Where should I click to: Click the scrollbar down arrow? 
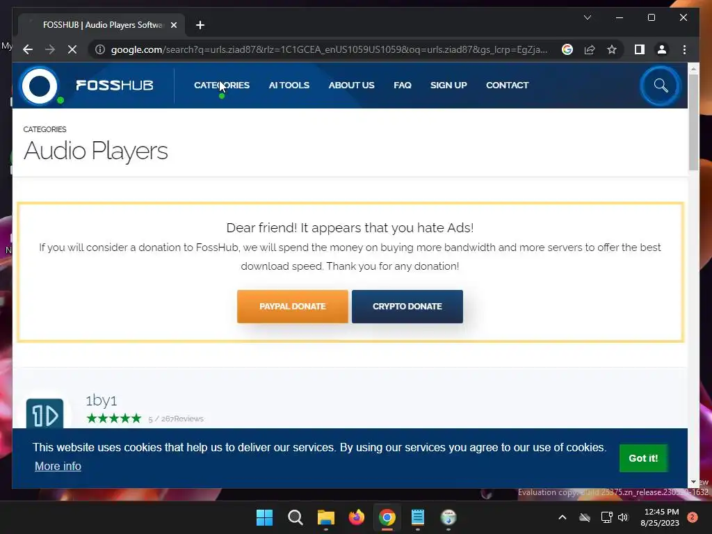point(693,482)
